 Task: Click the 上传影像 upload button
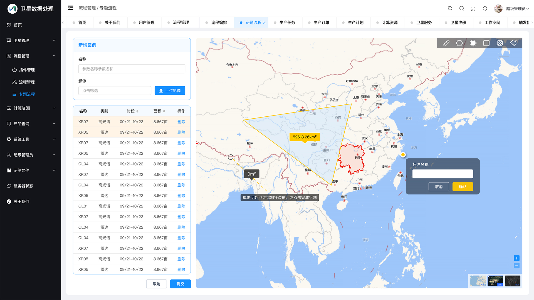pyautogui.click(x=170, y=91)
